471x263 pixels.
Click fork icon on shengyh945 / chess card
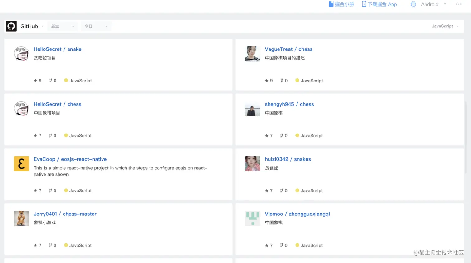pyautogui.click(x=282, y=136)
